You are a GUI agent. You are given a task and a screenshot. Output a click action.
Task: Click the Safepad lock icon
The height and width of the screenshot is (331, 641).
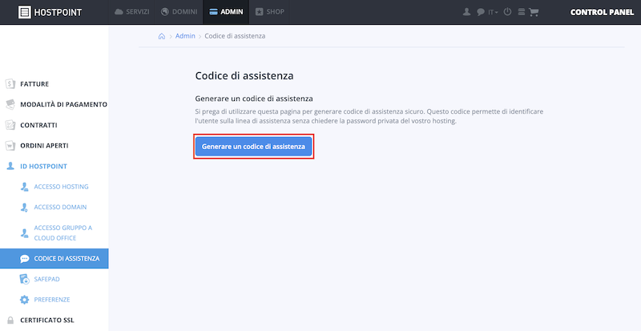(x=25, y=279)
